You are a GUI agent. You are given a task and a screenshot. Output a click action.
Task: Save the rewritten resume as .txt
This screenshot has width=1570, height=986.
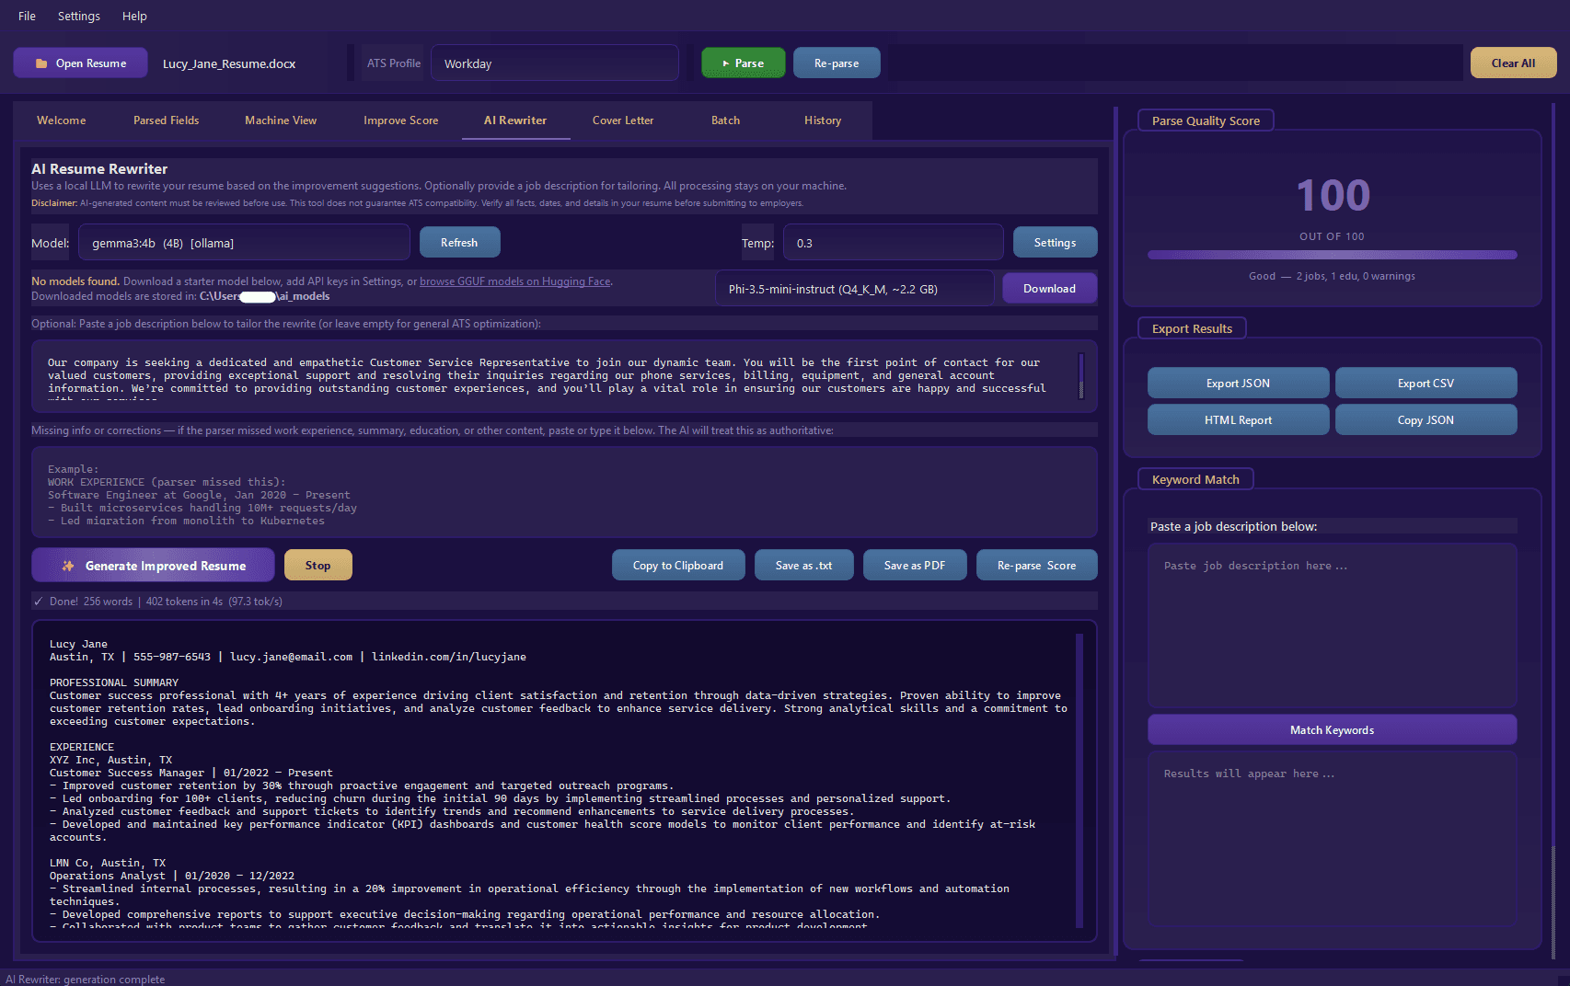pyautogui.click(x=803, y=566)
